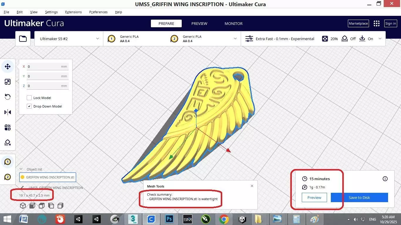
Task: Open Calculator from the taskbar
Action: tap(296, 219)
